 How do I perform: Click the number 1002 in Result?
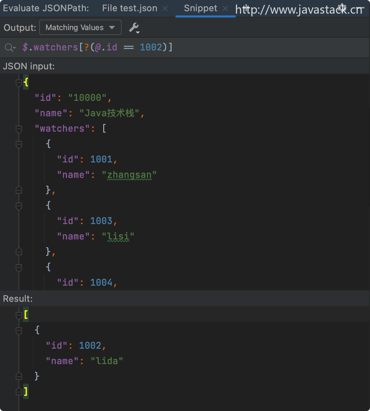90,346
